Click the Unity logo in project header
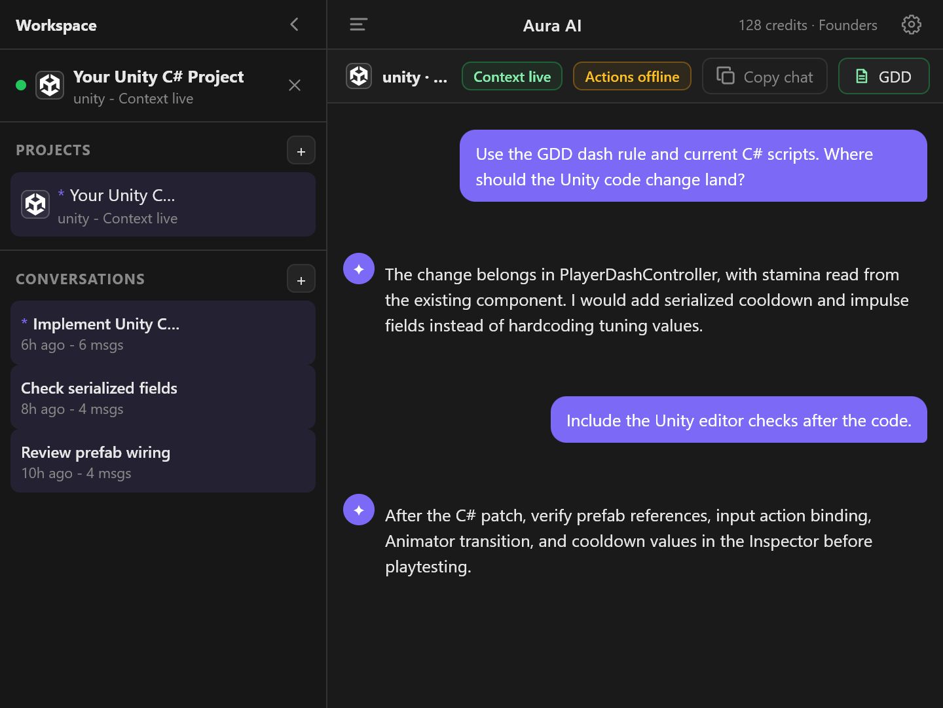The image size is (943, 708). pyautogui.click(x=50, y=85)
